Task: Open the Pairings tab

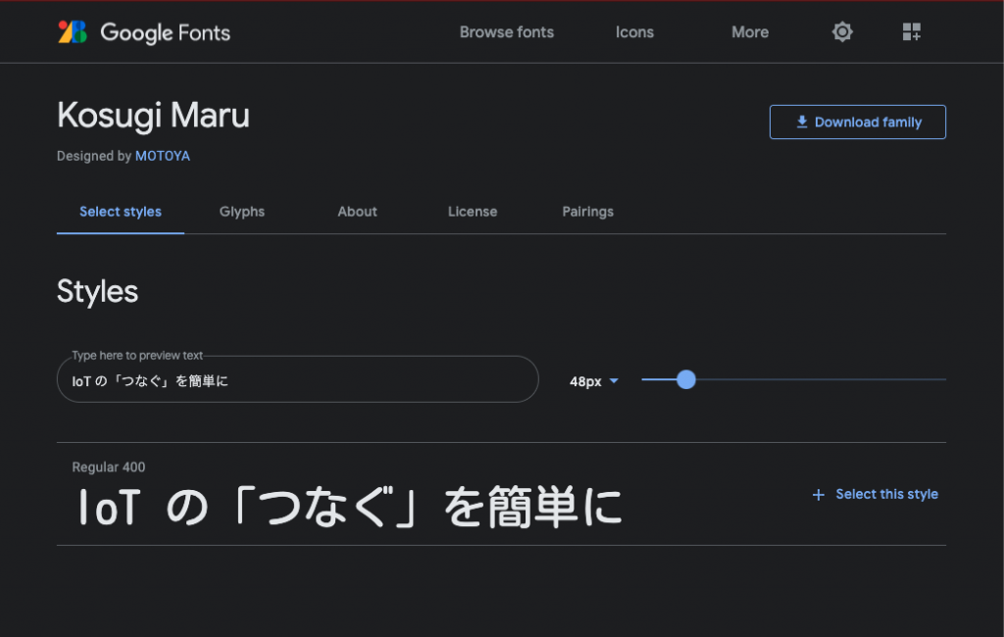Action: (x=588, y=212)
